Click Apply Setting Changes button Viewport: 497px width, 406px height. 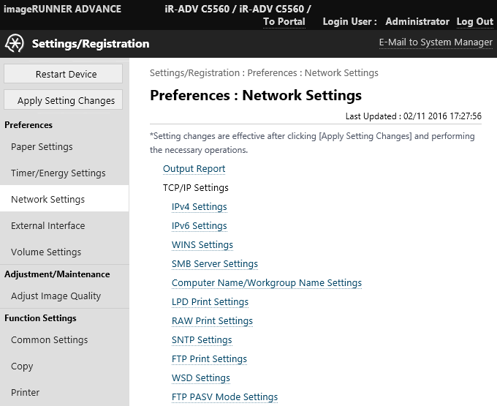coord(66,100)
